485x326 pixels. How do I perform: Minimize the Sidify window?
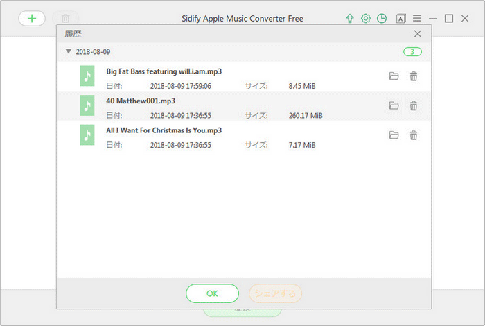433,19
